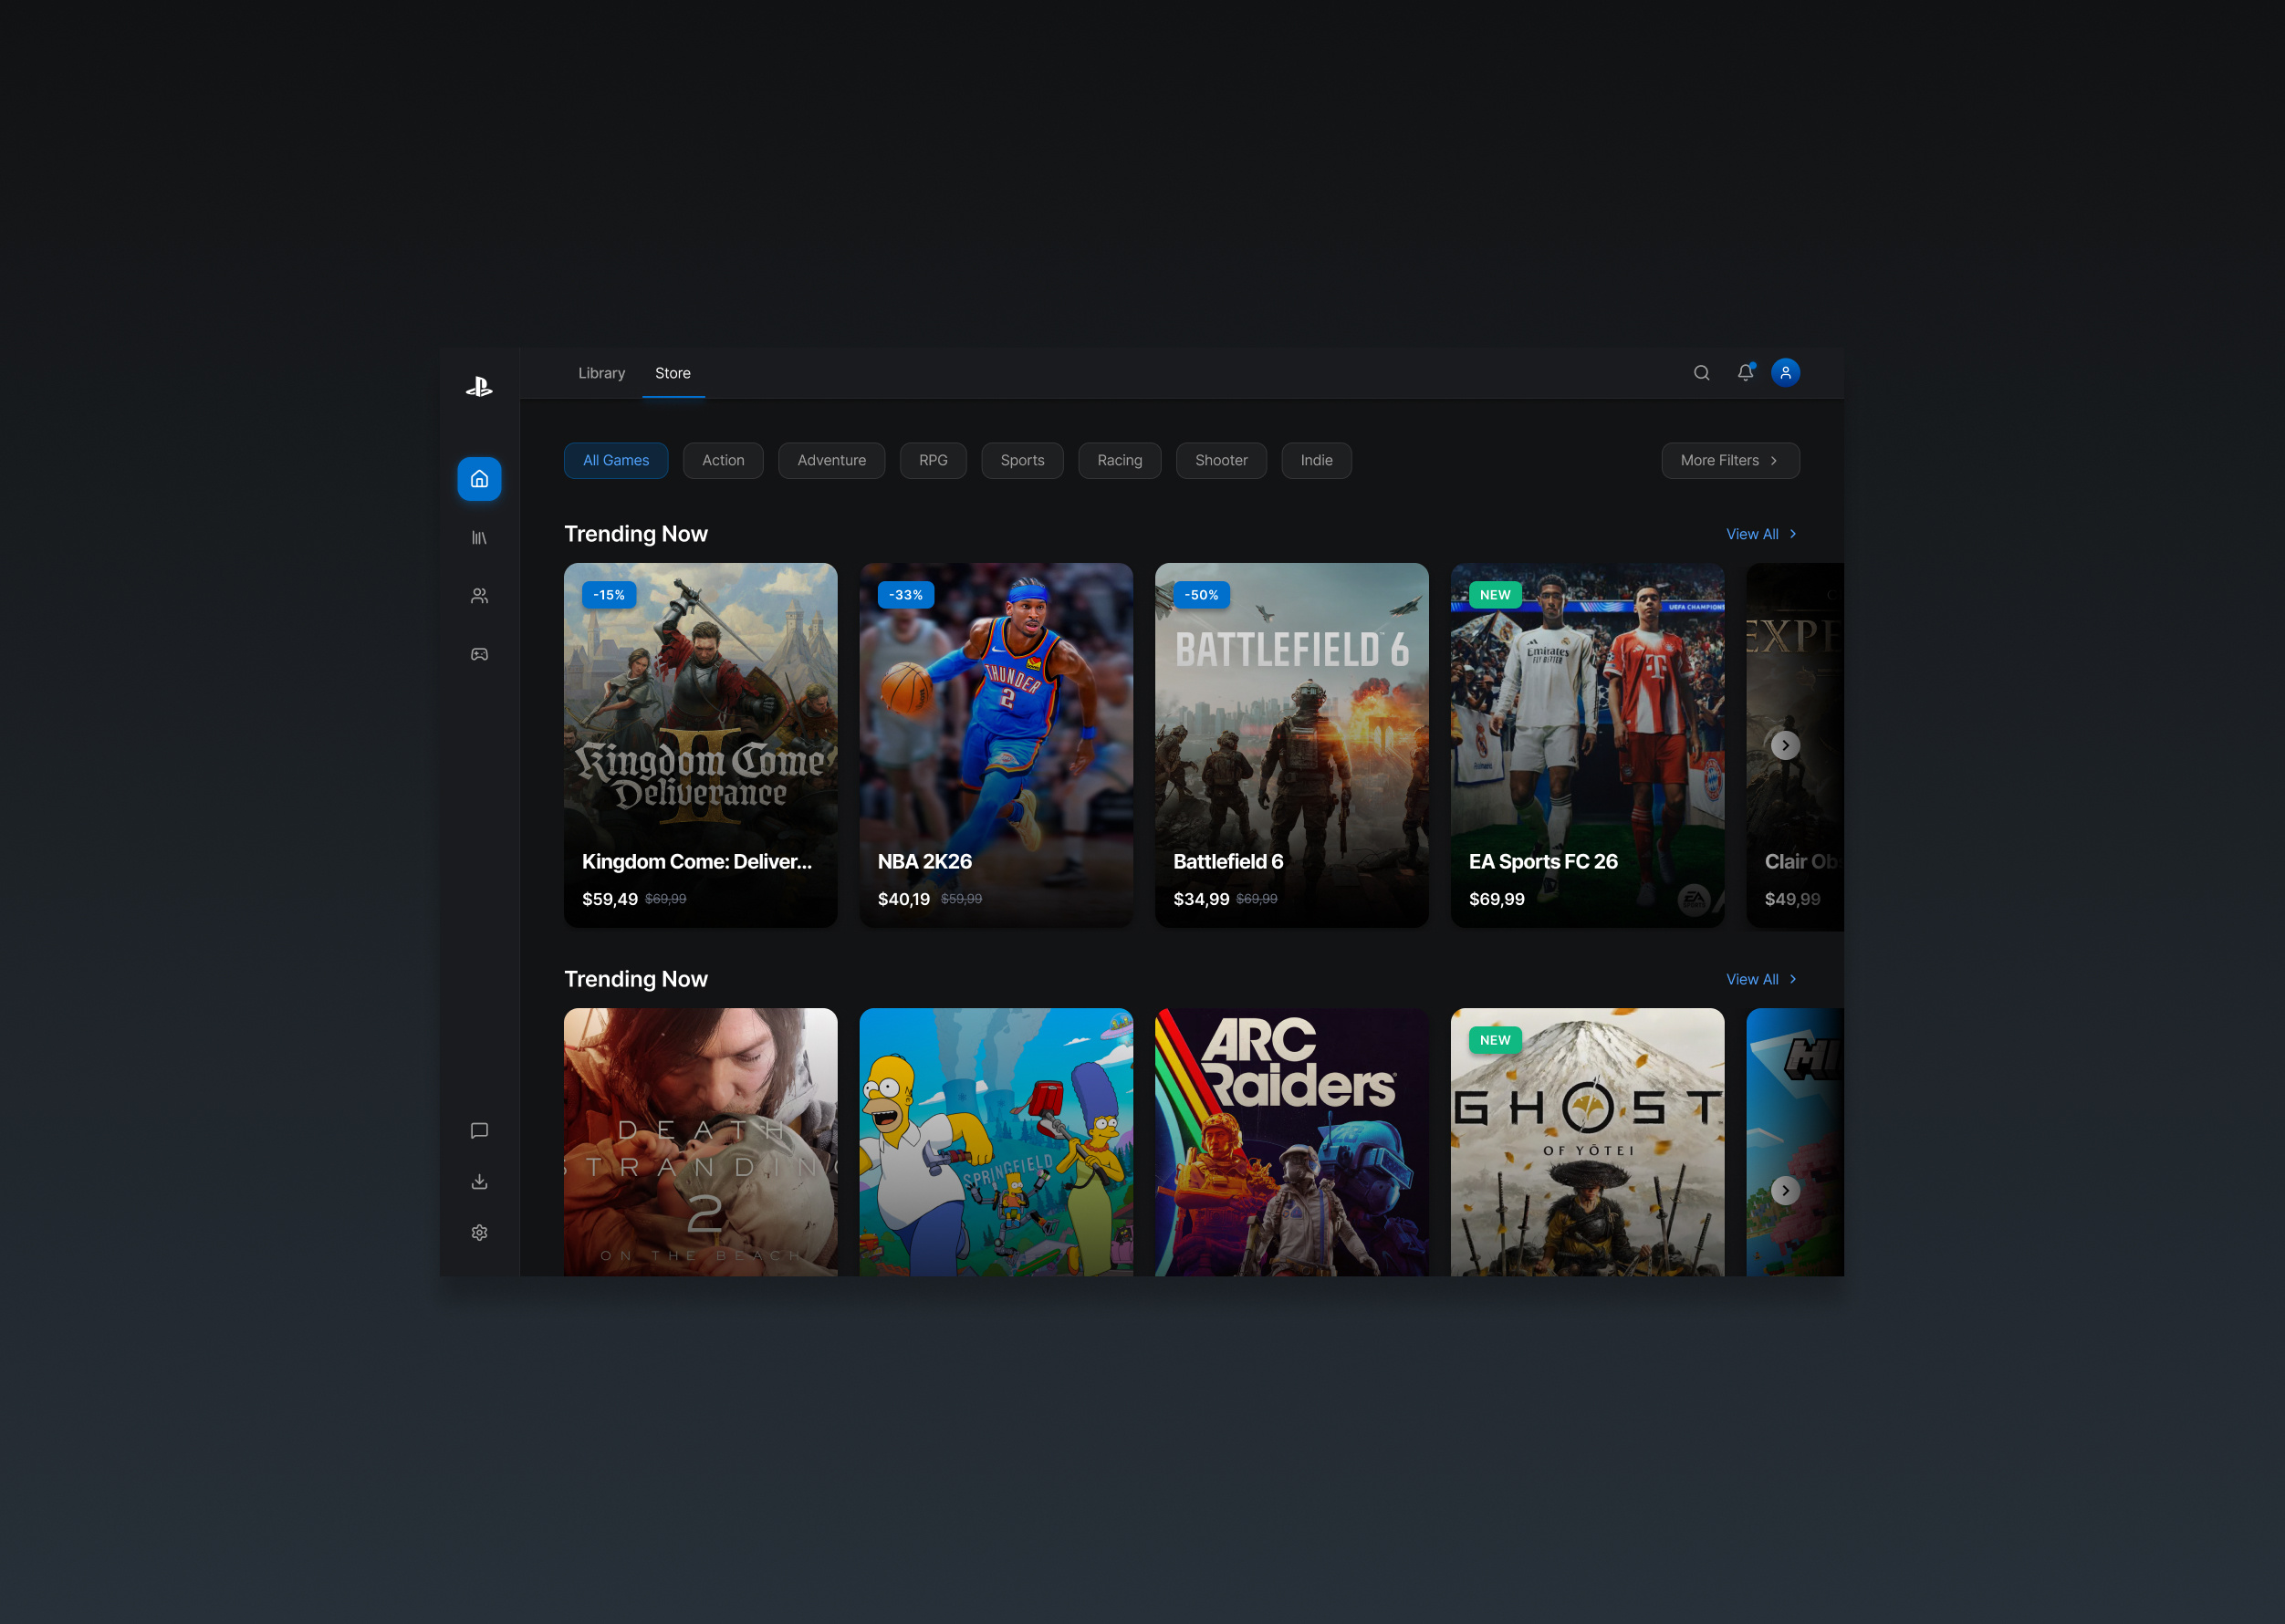Open the EA Sports FC 26 card
The width and height of the screenshot is (2285, 1624).
click(1587, 745)
